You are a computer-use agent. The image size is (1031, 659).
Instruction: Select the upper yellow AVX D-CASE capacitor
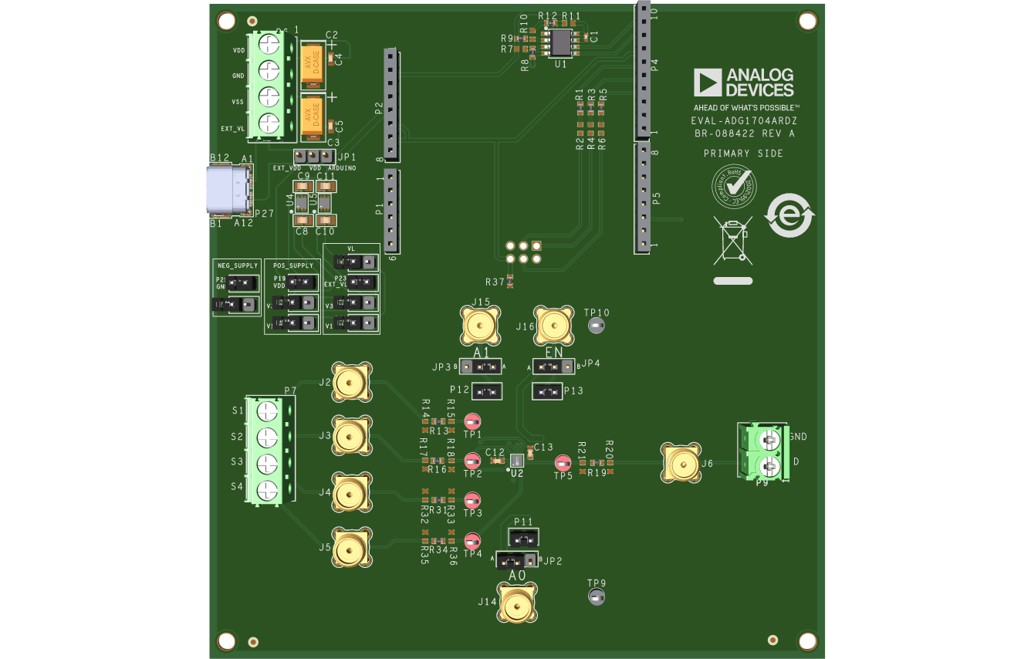[312, 66]
